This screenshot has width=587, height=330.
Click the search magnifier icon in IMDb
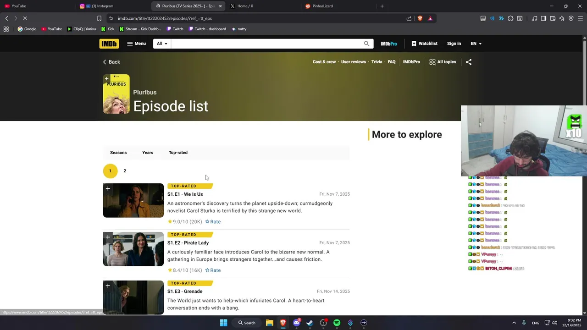click(366, 44)
